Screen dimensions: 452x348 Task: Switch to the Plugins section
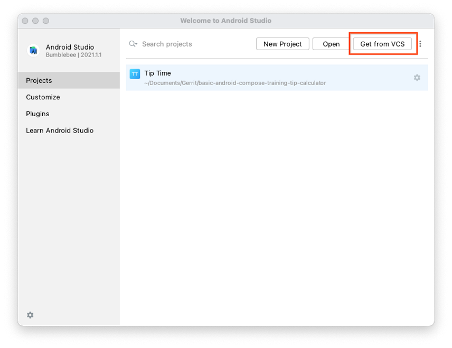(37, 114)
